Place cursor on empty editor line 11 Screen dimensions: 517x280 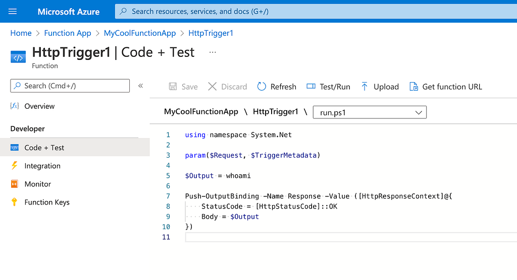point(351,237)
